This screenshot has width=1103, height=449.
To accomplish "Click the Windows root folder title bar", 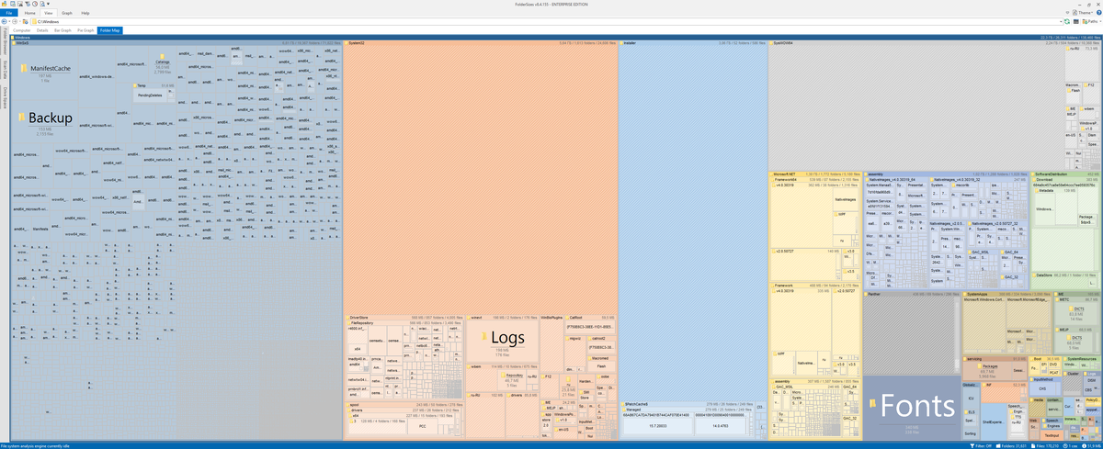I will (555, 37).
